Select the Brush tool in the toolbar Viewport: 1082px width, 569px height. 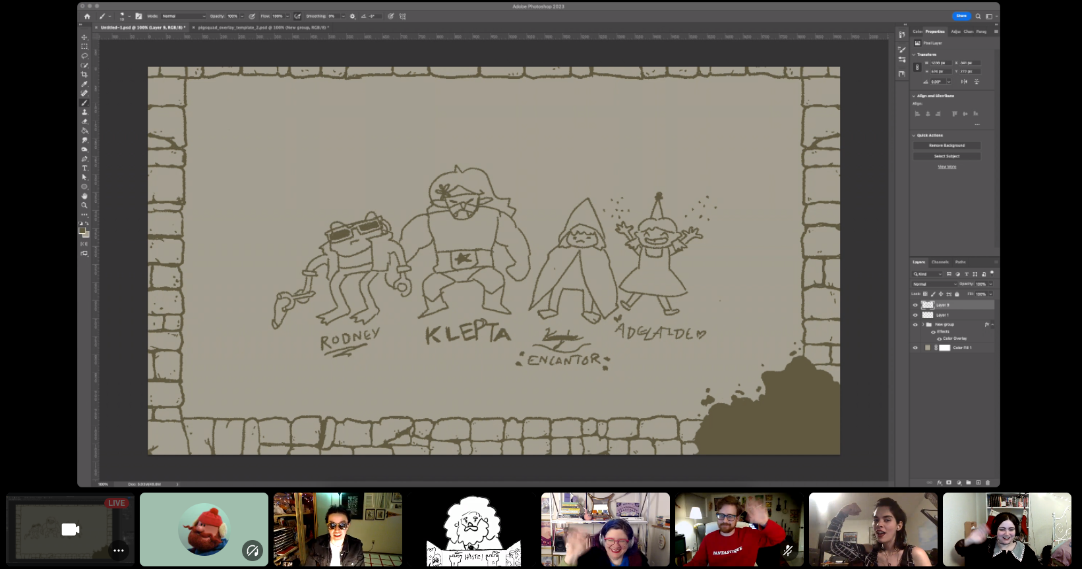click(x=84, y=103)
